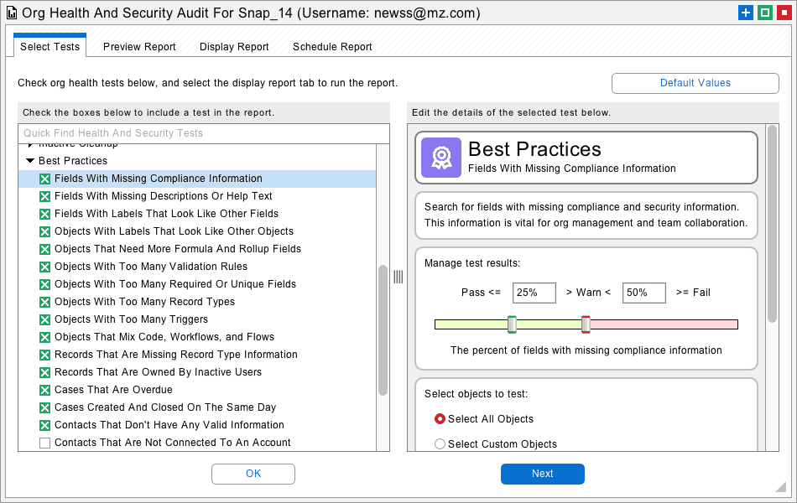Choose the Select All Objects radio button
The height and width of the screenshot is (503, 797).
tap(440, 419)
